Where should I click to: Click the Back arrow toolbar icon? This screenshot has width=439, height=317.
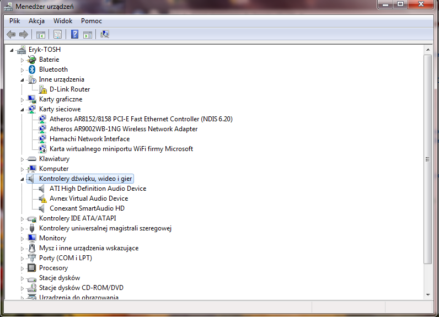[x=11, y=34]
